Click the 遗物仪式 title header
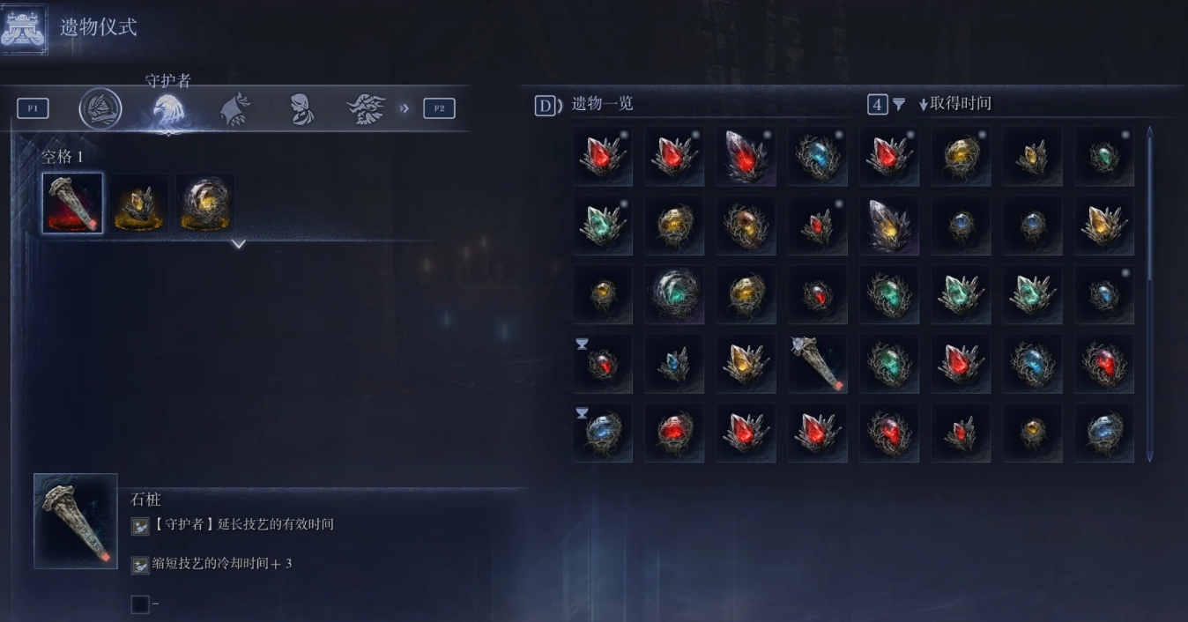This screenshot has width=1188, height=622. tap(99, 27)
